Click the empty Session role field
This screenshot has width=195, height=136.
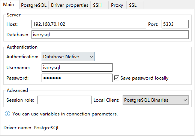click(x=64, y=100)
